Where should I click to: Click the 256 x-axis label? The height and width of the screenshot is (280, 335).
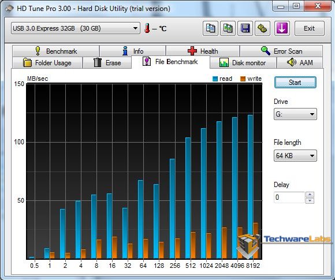click(175, 266)
